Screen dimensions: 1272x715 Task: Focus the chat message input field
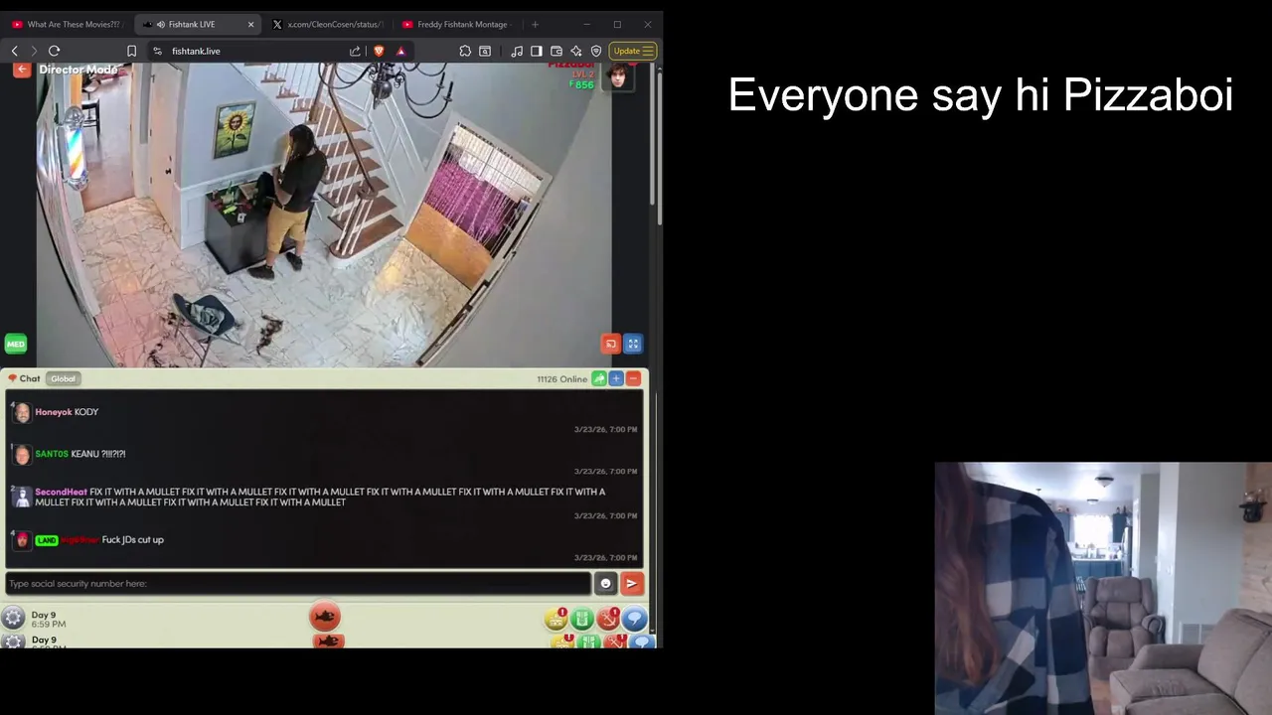tap(297, 584)
